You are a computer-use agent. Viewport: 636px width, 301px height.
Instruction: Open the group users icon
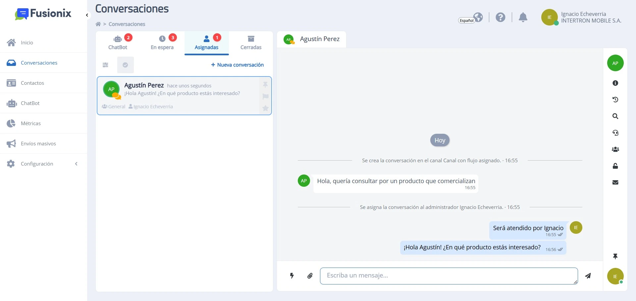coord(615,149)
